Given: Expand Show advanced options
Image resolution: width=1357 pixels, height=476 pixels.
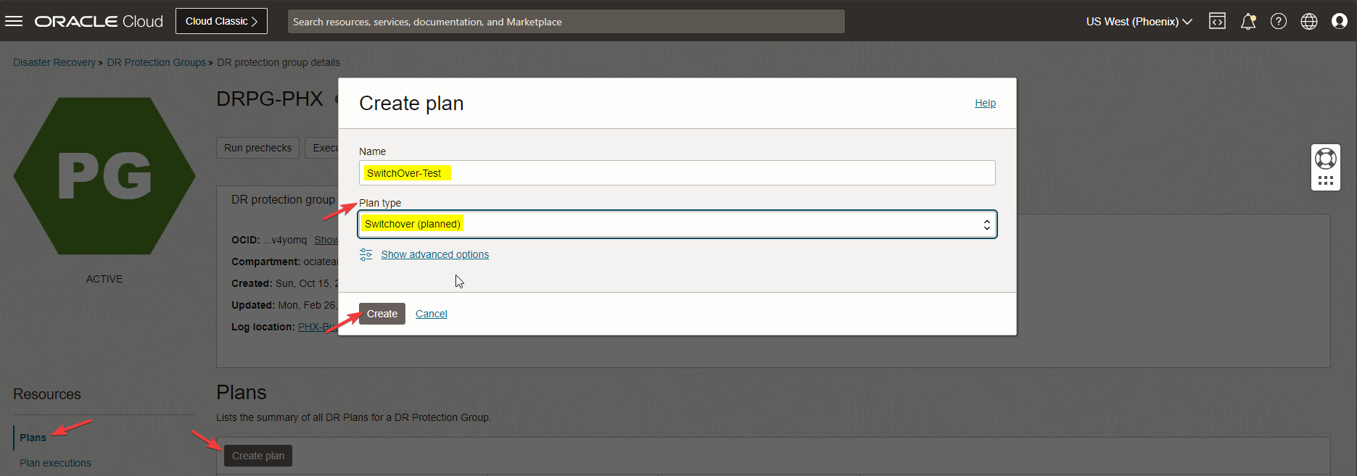Looking at the screenshot, I should click(x=434, y=254).
